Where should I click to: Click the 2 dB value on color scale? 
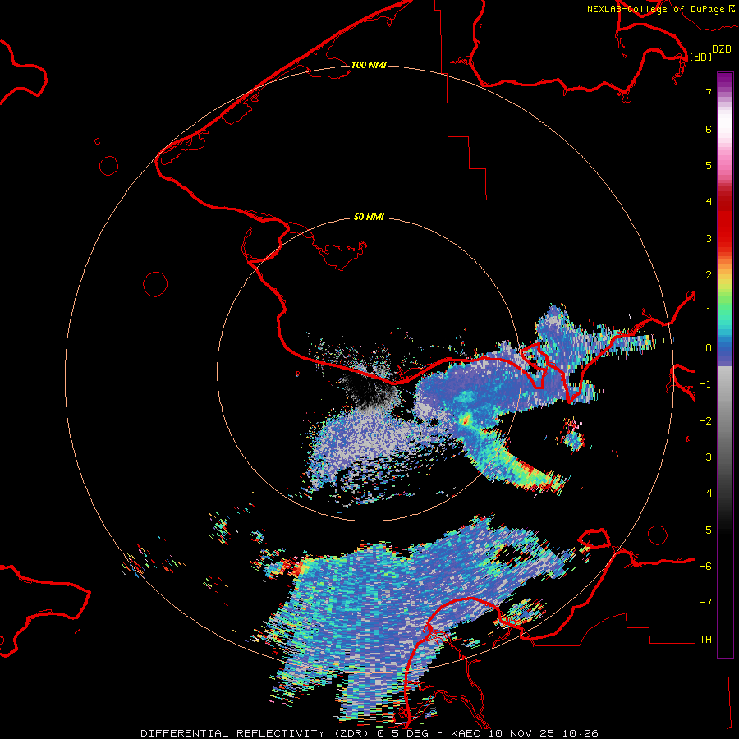tap(709, 275)
